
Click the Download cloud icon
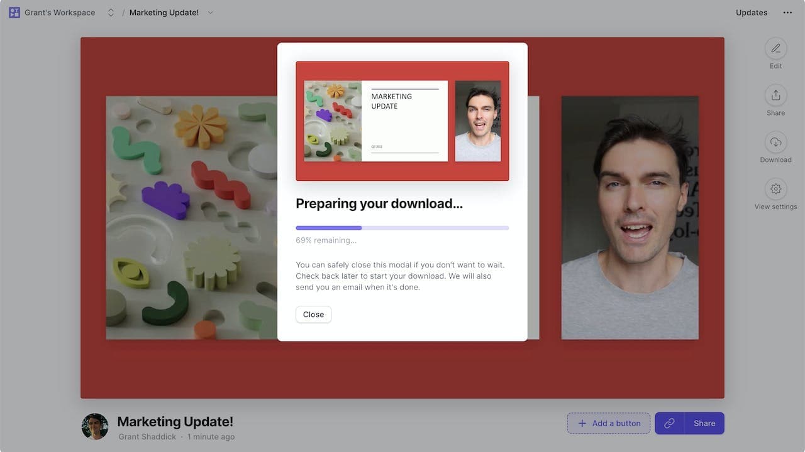click(x=775, y=142)
